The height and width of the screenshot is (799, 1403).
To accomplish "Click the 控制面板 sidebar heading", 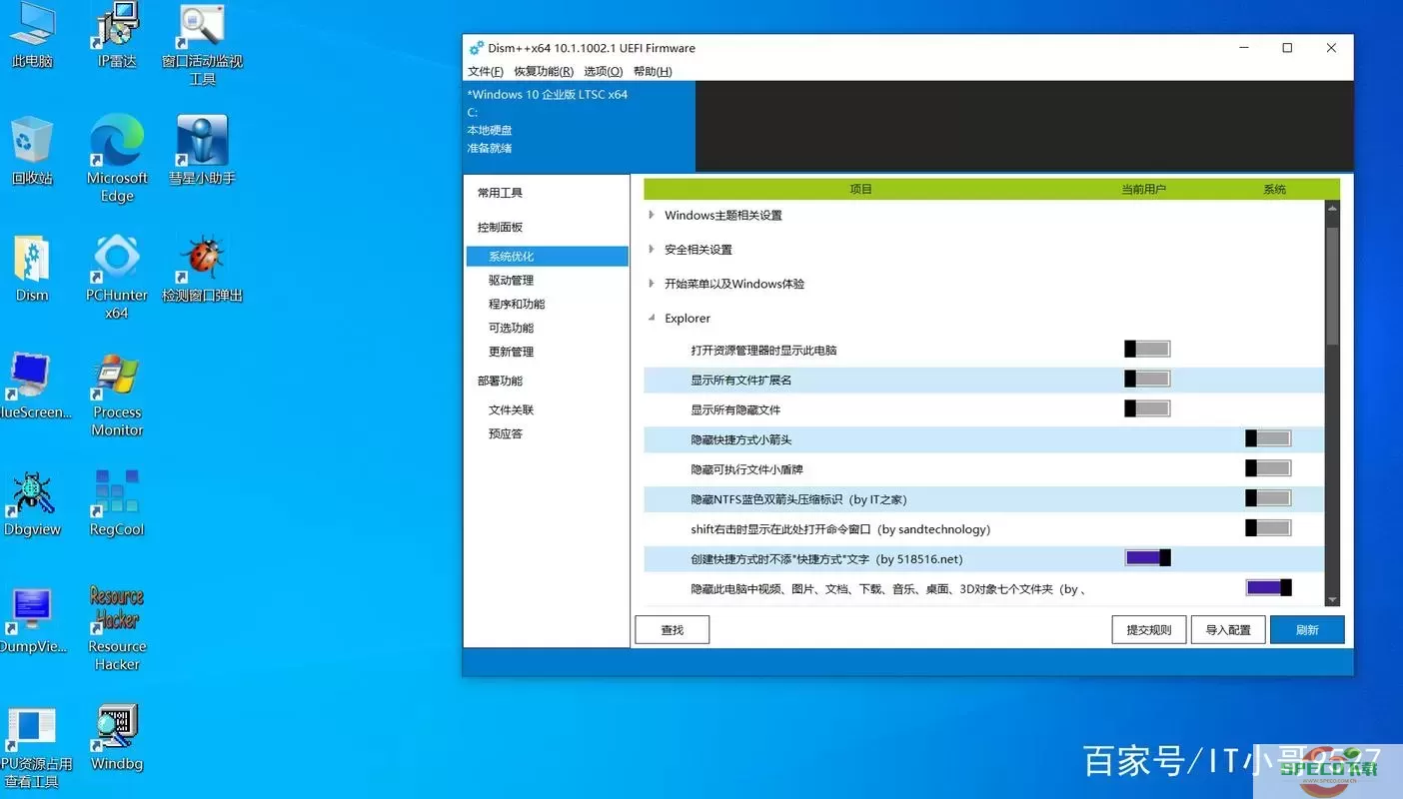I will pyautogui.click(x=500, y=227).
